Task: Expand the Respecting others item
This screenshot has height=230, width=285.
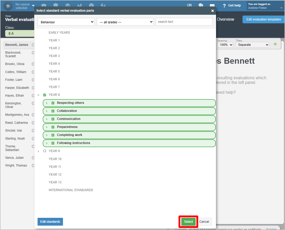Action: coord(47,103)
